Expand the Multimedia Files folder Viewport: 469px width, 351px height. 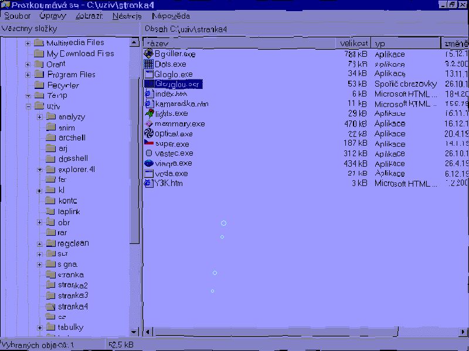[x=28, y=43]
